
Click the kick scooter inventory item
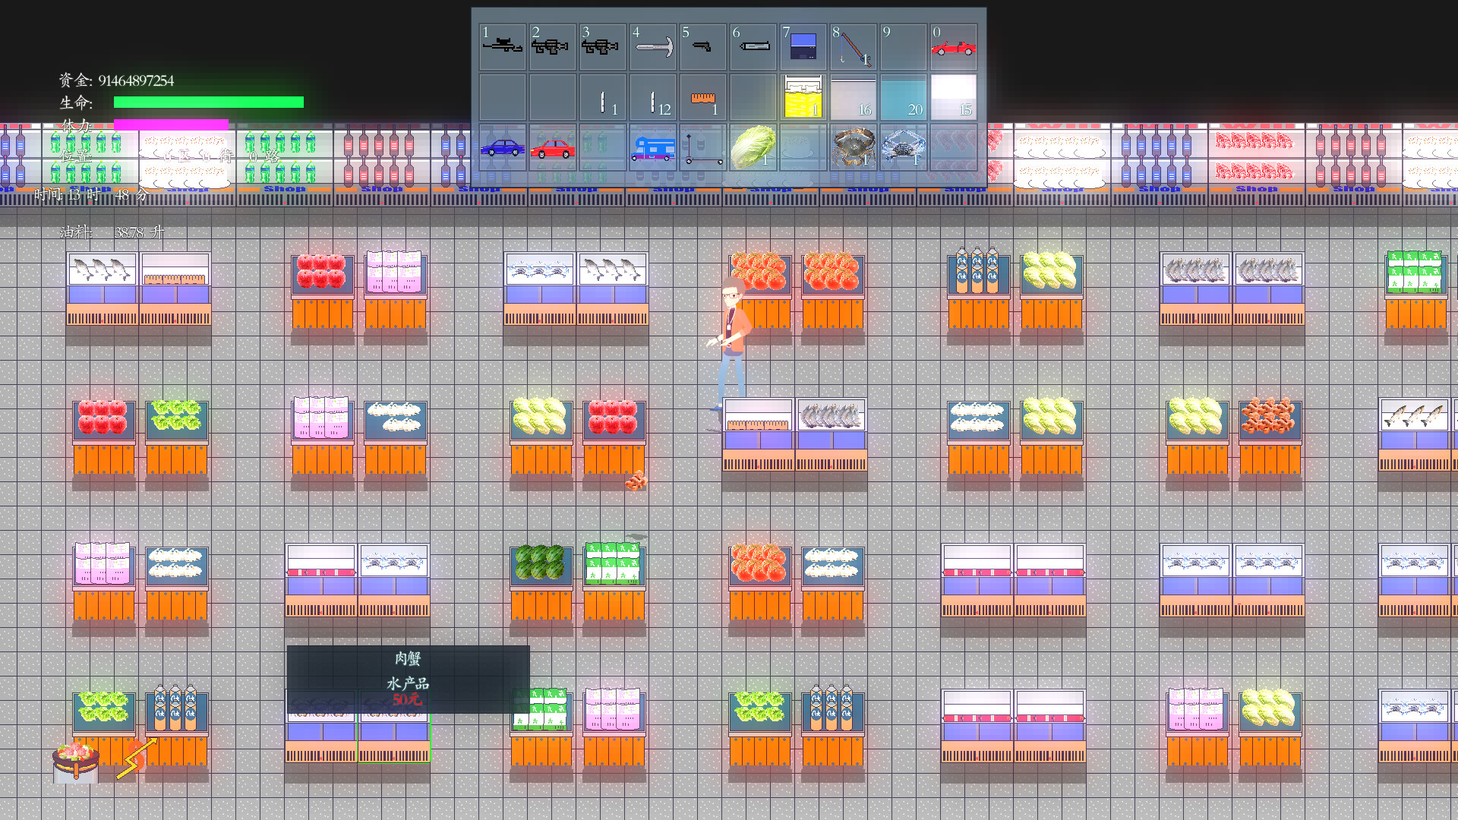702,147
